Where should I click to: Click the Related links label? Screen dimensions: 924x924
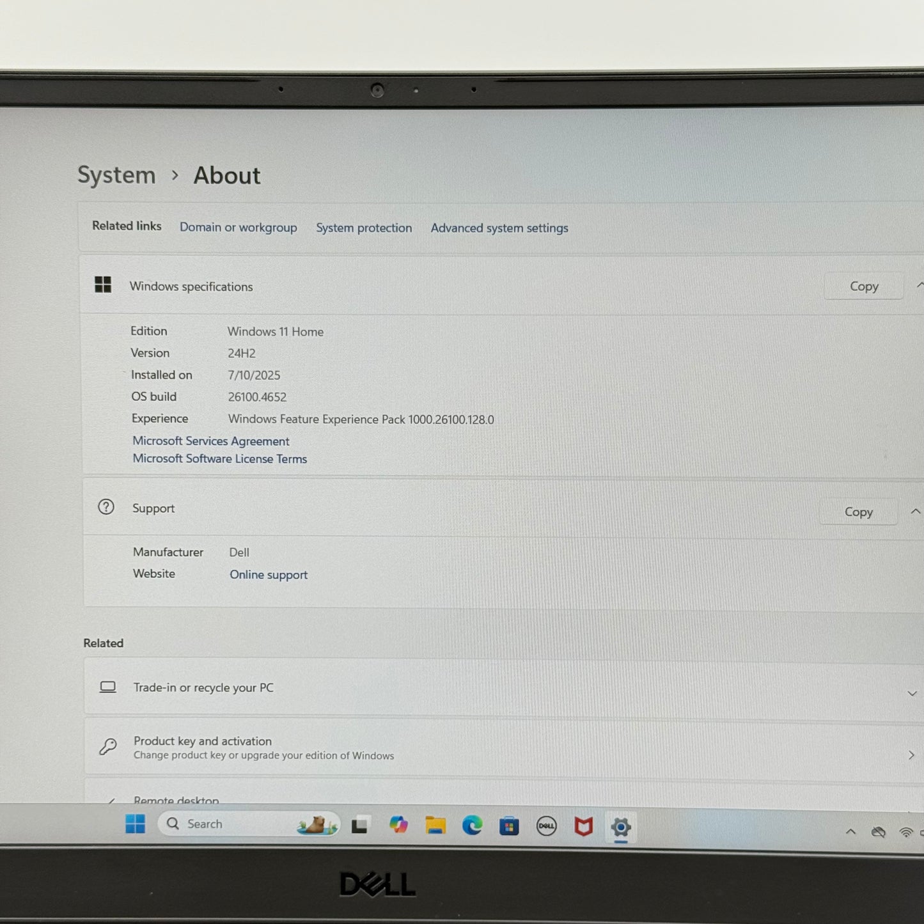point(127,226)
